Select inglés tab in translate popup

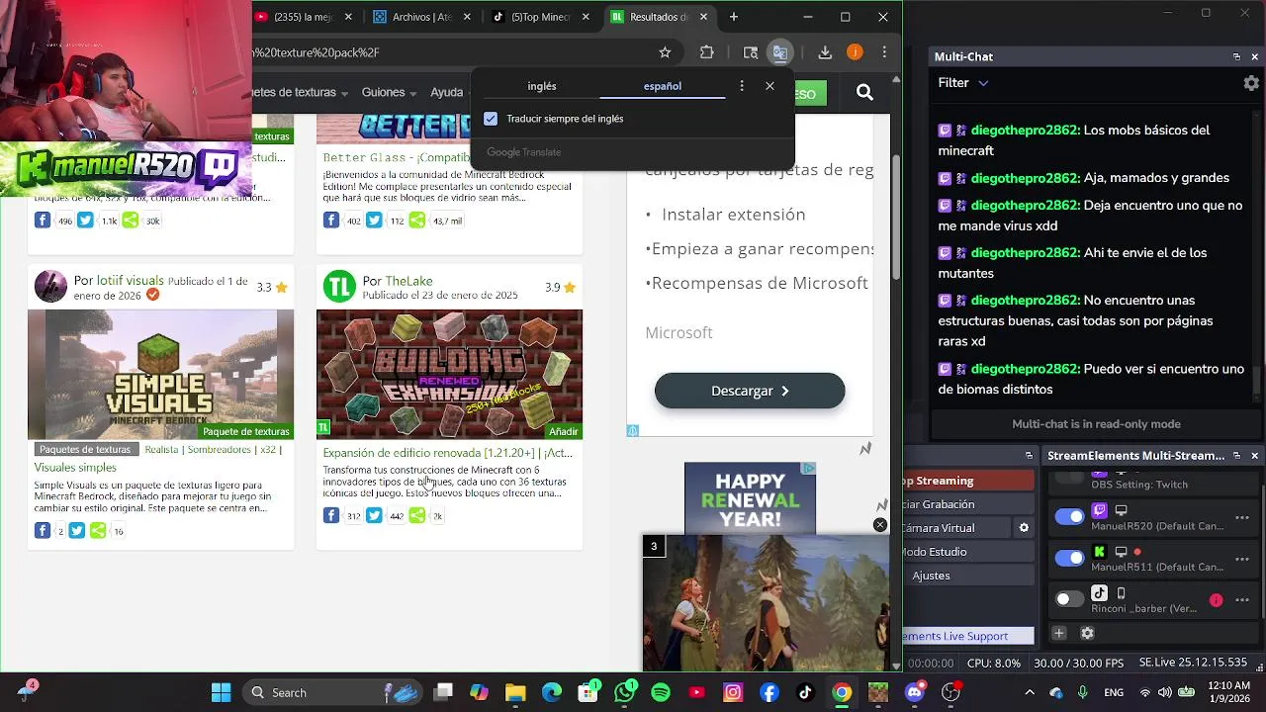click(x=542, y=86)
